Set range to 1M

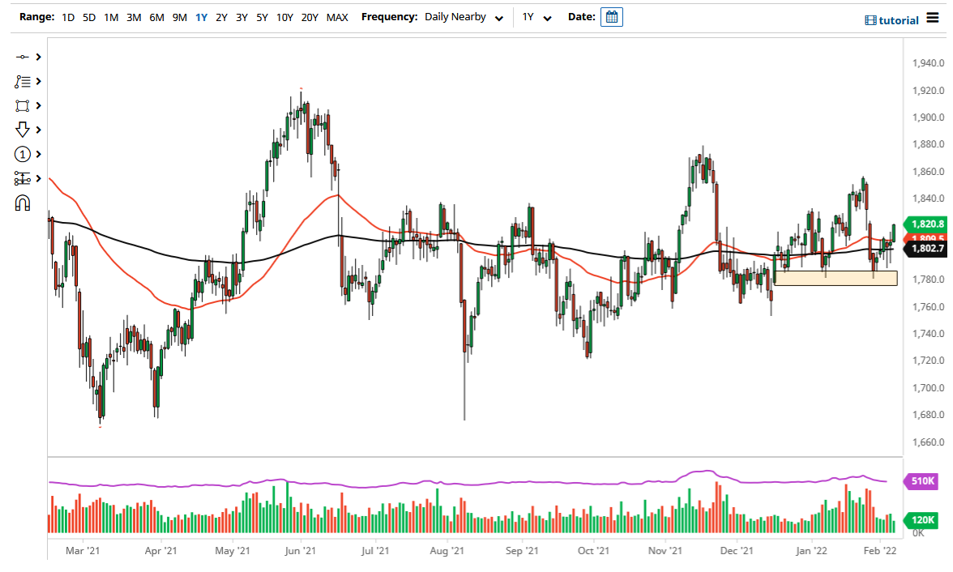110,18
